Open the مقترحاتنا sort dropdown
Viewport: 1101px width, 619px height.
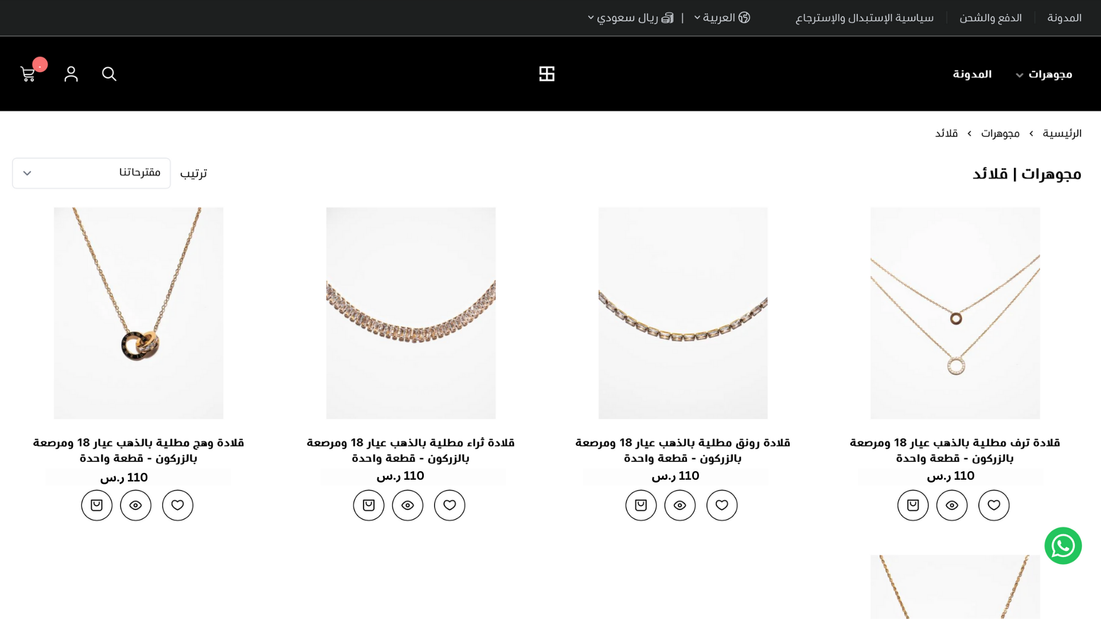(91, 173)
